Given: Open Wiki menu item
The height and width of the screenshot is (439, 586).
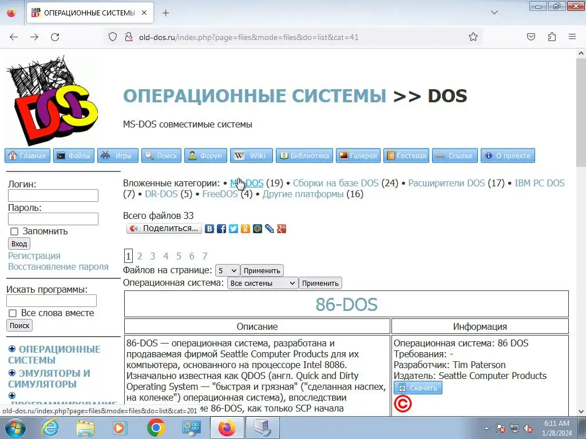Looking at the screenshot, I should (252, 155).
